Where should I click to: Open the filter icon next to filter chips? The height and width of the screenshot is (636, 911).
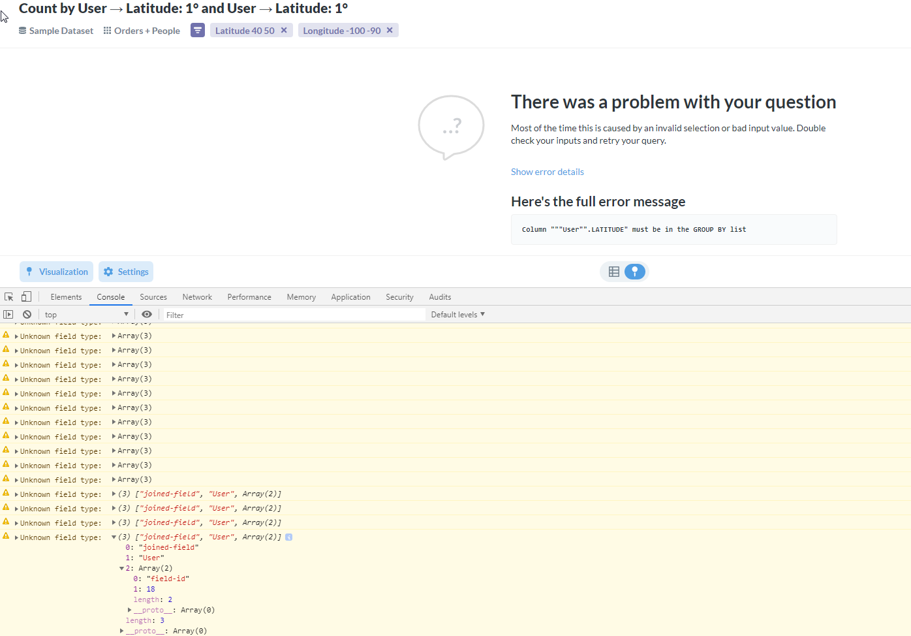point(197,30)
